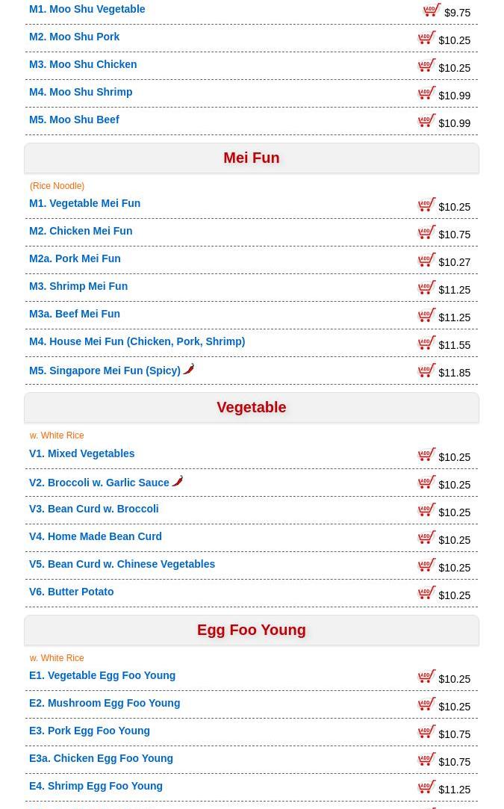
Task: Click the Mei Fun section header
Action: pos(251,158)
